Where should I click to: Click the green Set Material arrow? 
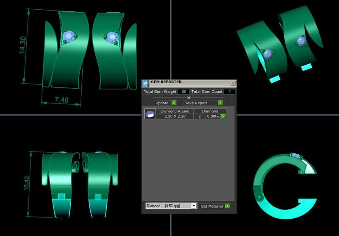228,206
